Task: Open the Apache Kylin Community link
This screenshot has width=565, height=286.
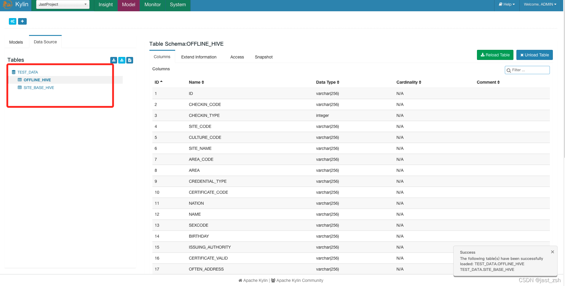Action: click(297, 280)
